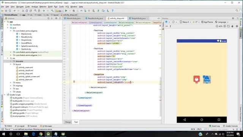Open Chrome from the taskbar
Image resolution: width=243 pixels, height=137 pixels.
(41, 134)
